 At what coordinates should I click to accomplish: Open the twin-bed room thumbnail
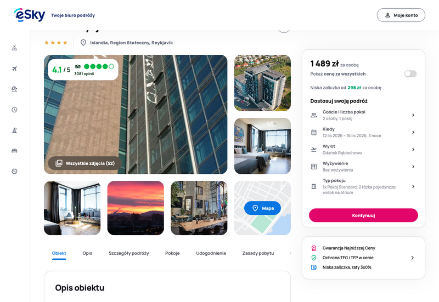pyautogui.click(x=262, y=146)
